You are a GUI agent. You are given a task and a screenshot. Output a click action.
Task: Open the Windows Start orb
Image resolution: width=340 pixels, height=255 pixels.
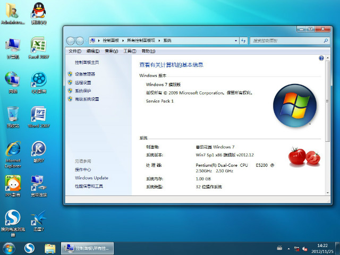pos(9,249)
